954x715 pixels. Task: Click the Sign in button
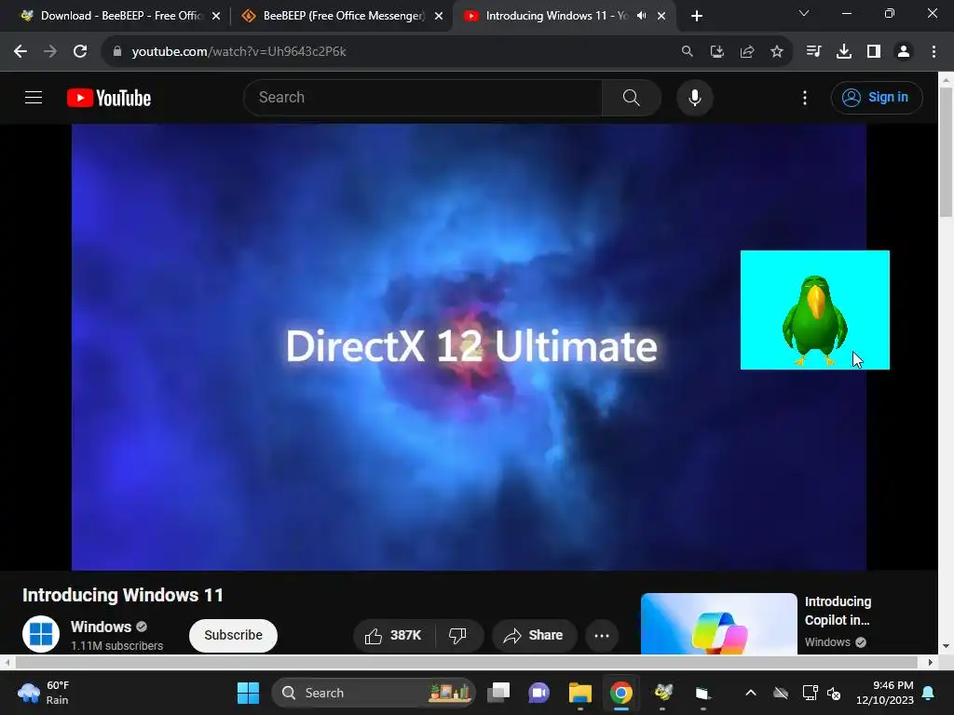(876, 97)
